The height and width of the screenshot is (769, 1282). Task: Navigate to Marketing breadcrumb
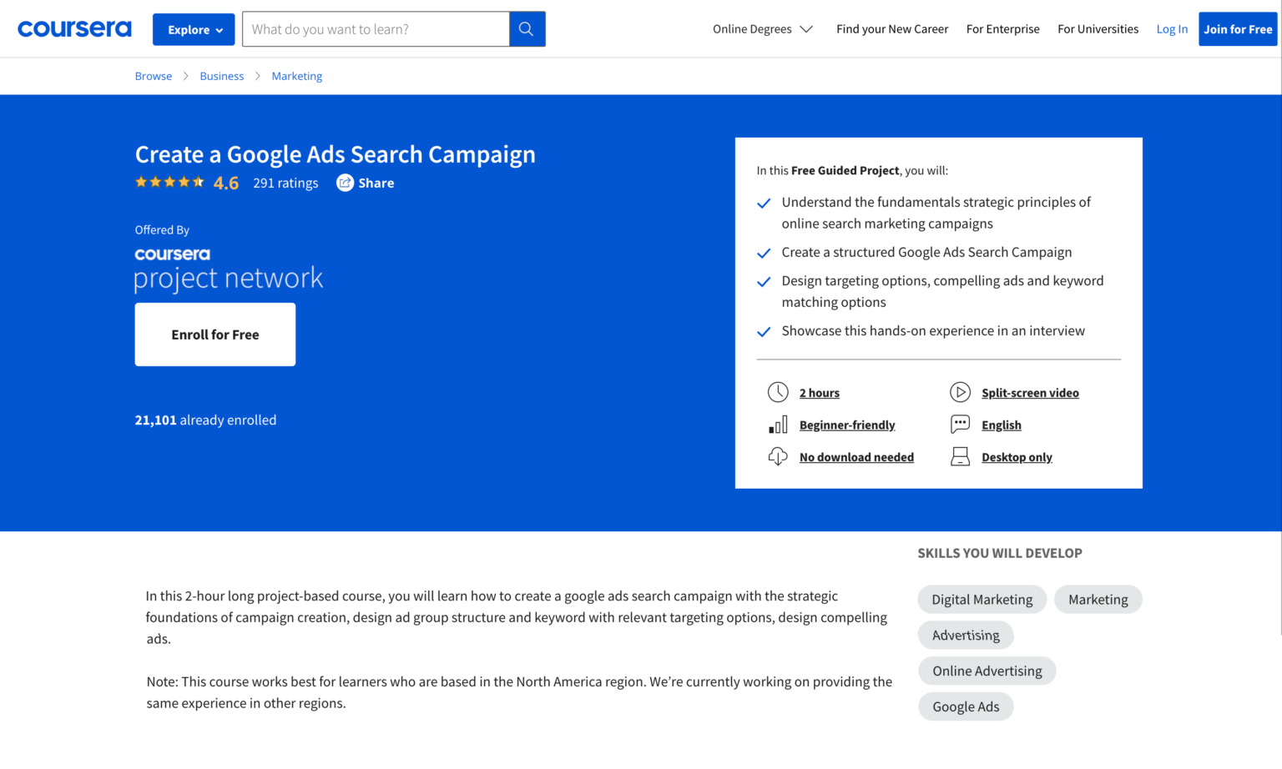297,76
